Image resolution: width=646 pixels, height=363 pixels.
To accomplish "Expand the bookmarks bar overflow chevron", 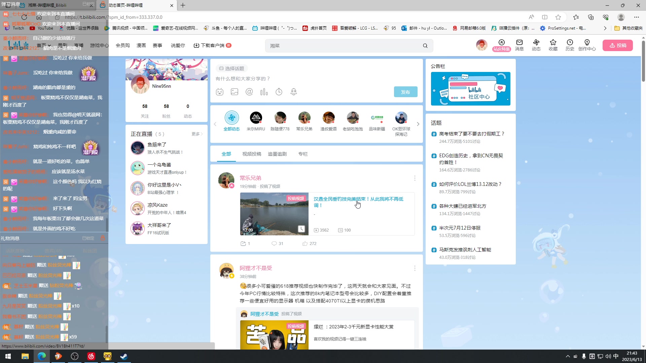I will (605, 28).
